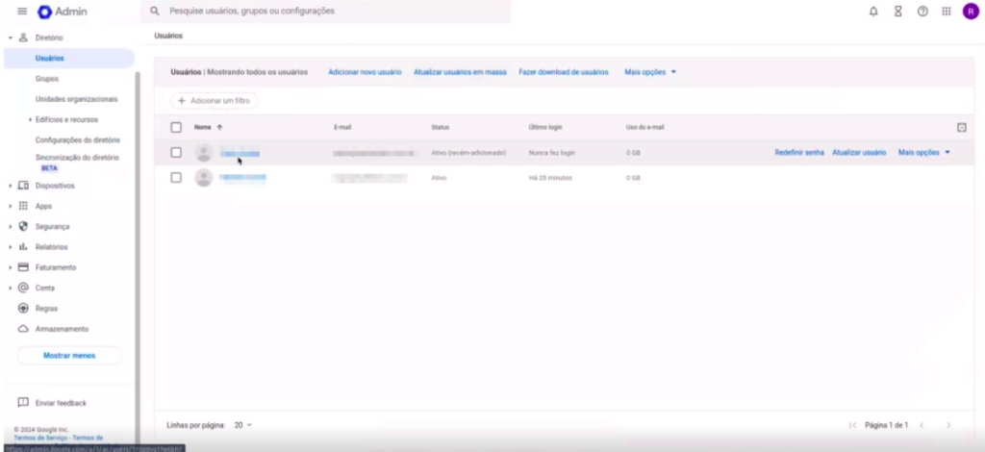Click Adicionar novo usuário link
985x452 pixels.
(365, 72)
